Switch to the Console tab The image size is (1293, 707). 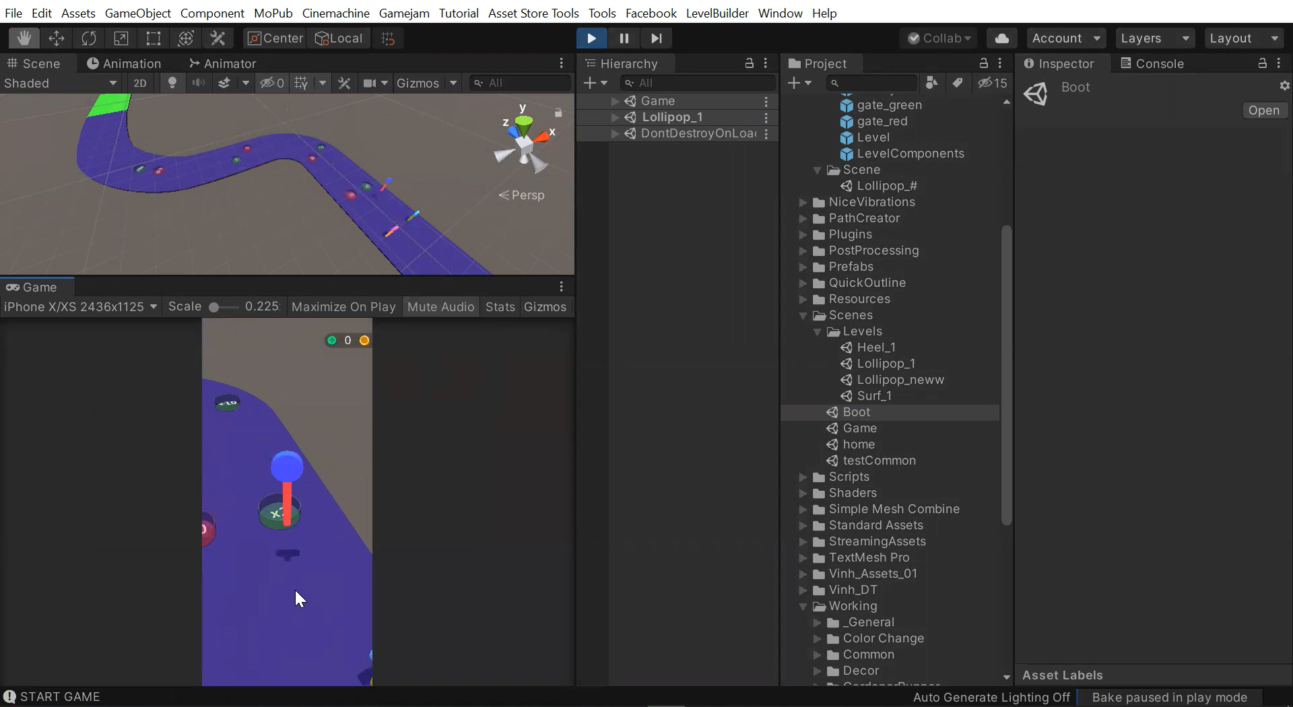coord(1152,63)
